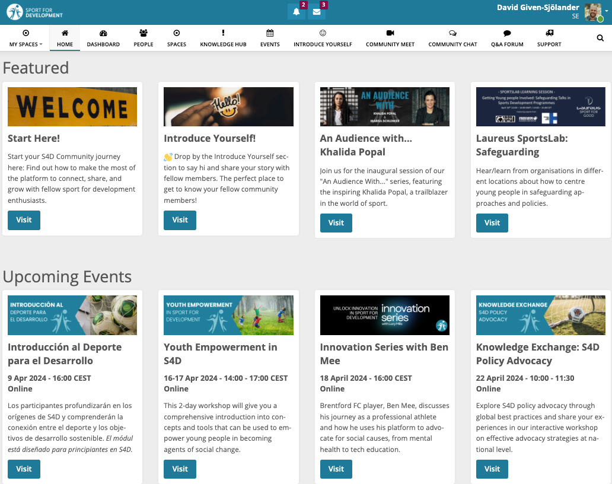Screen dimensions: 612x484
Task: Open the messages envelope icon
Action: [317, 12]
